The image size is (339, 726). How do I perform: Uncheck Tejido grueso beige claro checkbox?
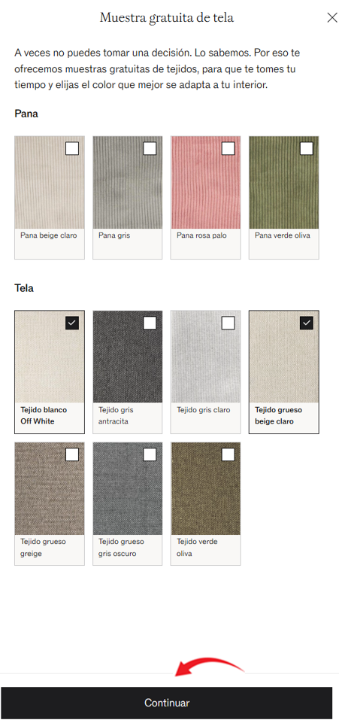[306, 323]
